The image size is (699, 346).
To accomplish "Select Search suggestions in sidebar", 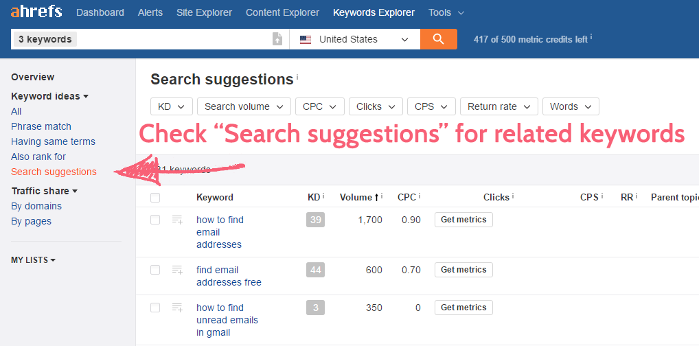I will pyautogui.click(x=54, y=172).
